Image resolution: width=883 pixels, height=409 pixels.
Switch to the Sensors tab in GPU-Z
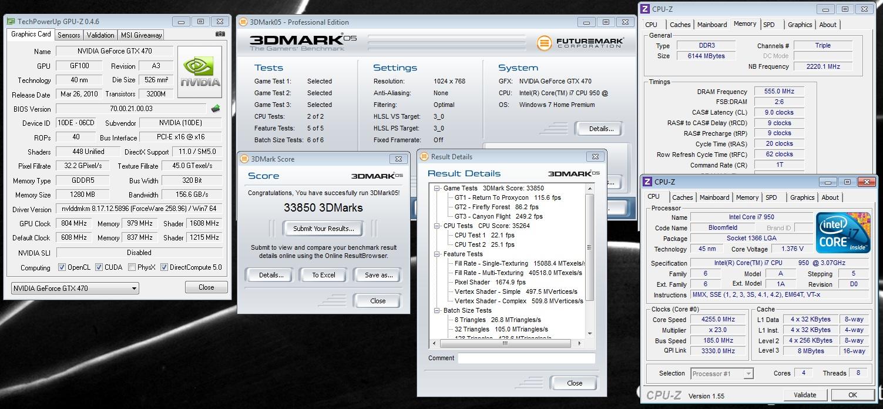[69, 35]
